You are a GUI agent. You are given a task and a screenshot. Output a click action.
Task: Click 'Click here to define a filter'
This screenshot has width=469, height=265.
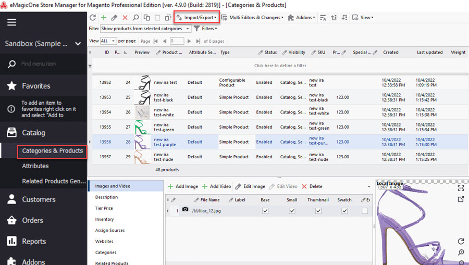[x=280, y=66]
